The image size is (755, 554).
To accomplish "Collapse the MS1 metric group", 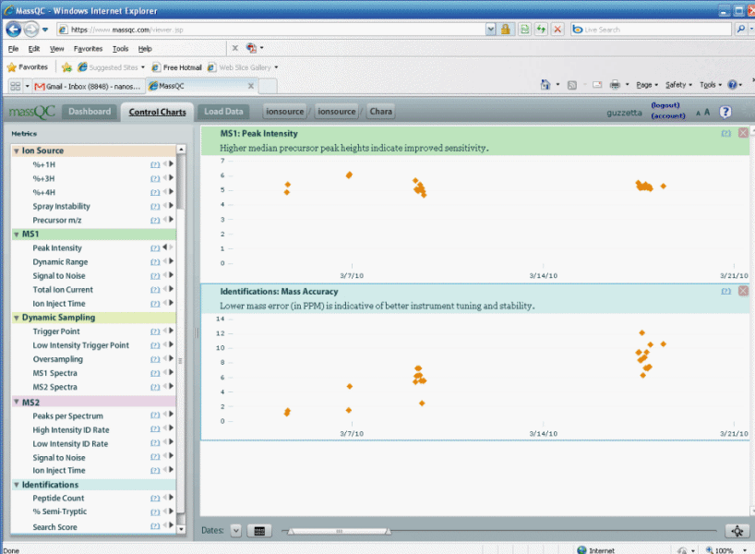I will point(17,235).
